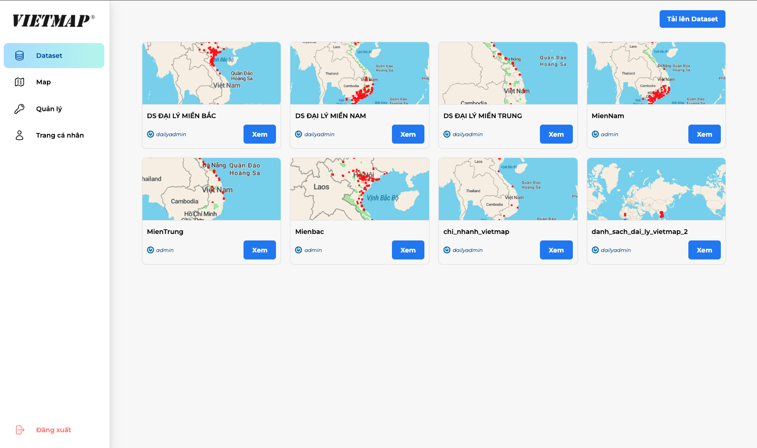Image resolution: width=757 pixels, height=448 pixels.
Task: Click dailyadmin on chi_nhanh_vietmap card
Action: [468, 250]
